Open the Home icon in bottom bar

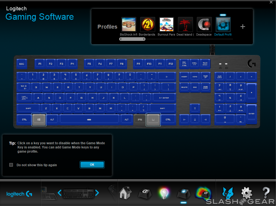[x=125, y=193]
